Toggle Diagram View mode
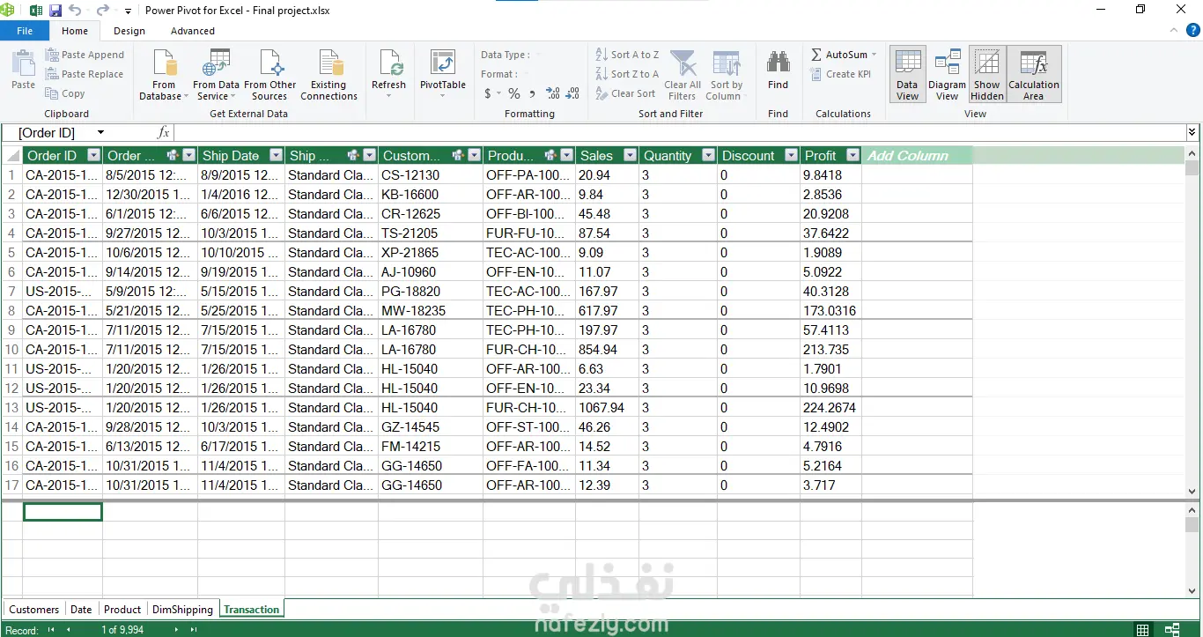 click(x=947, y=75)
